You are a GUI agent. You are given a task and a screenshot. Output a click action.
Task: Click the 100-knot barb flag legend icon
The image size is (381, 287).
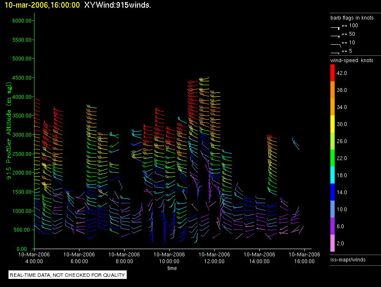(335, 27)
